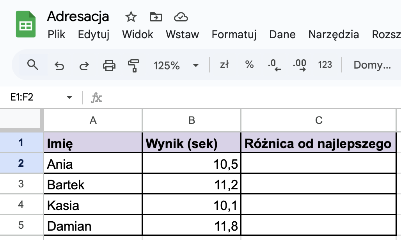The height and width of the screenshot is (240, 401).
Task: Star the Adresacja document
Action: pos(131,17)
